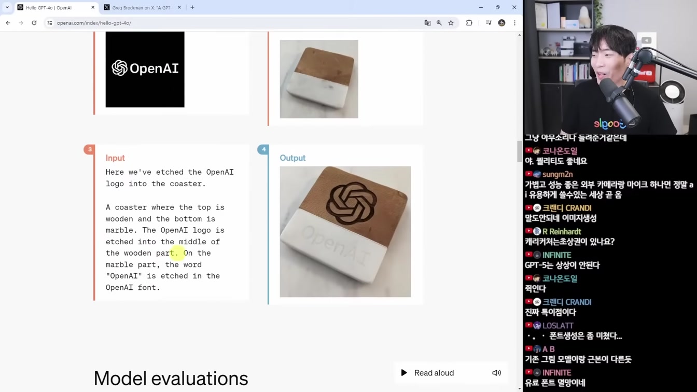Translate this page icon
The height and width of the screenshot is (392, 697).
tap(427, 23)
